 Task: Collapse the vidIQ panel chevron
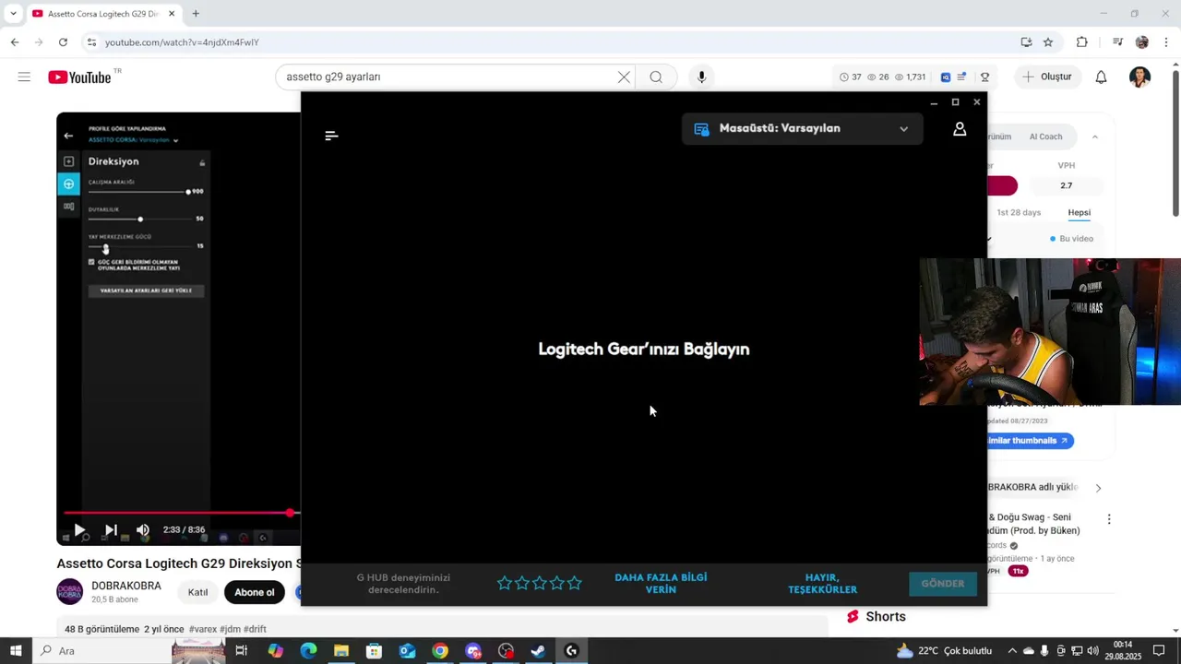click(1094, 136)
